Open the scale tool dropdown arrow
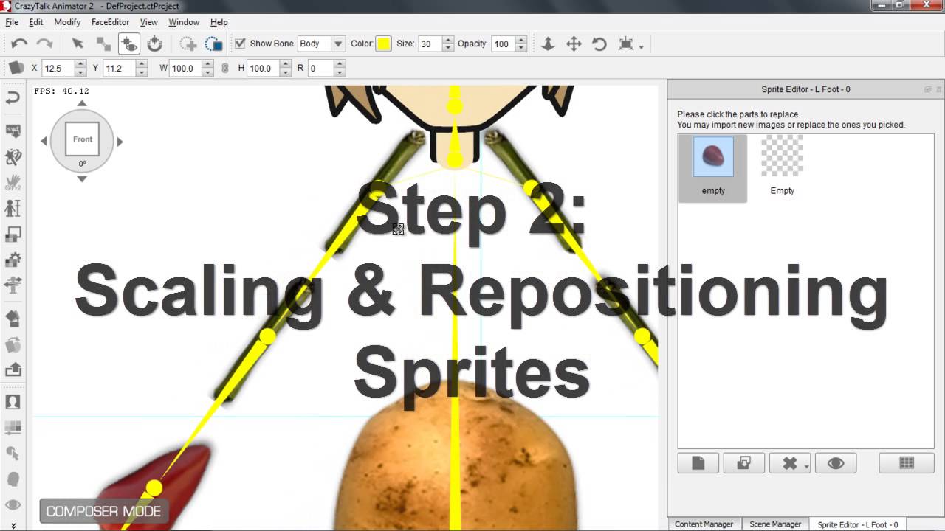The height and width of the screenshot is (531, 945). pos(641,46)
